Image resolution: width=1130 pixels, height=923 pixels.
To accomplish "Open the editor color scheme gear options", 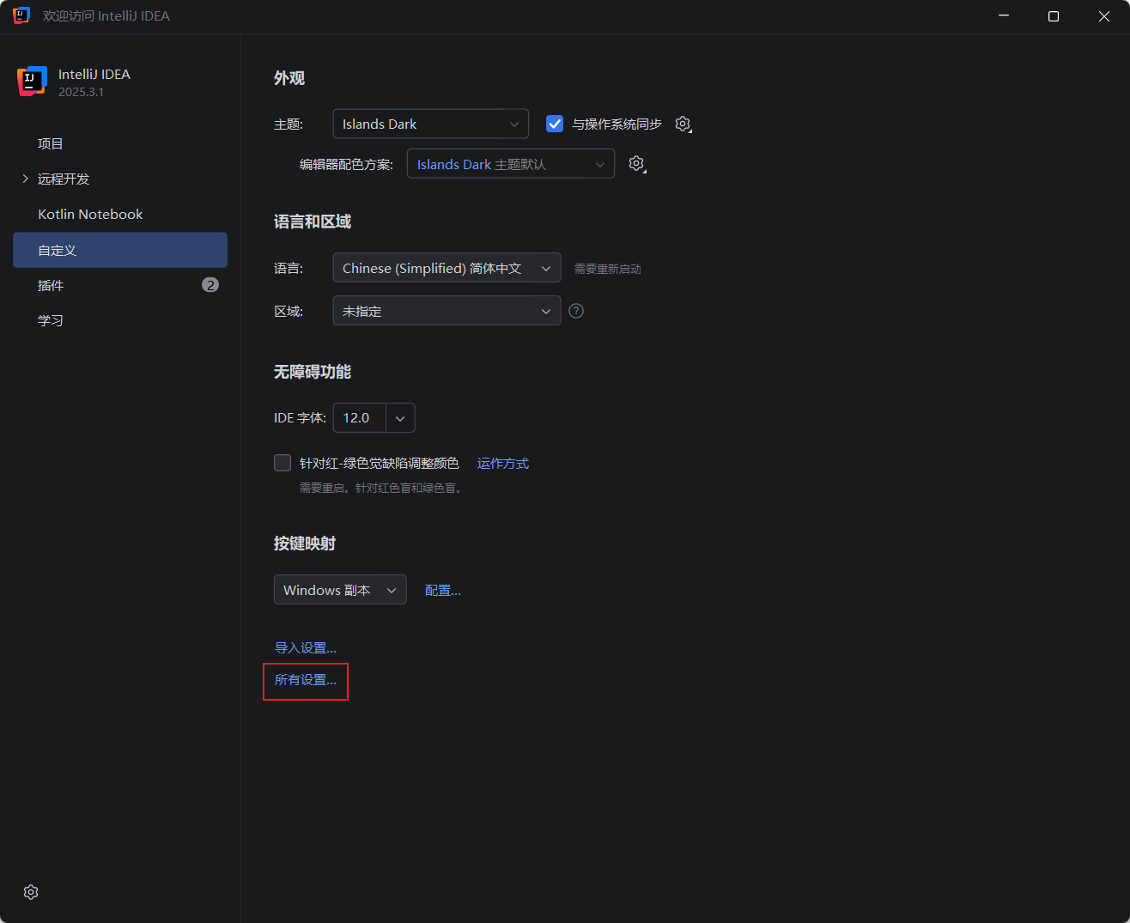I will coord(637,164).
